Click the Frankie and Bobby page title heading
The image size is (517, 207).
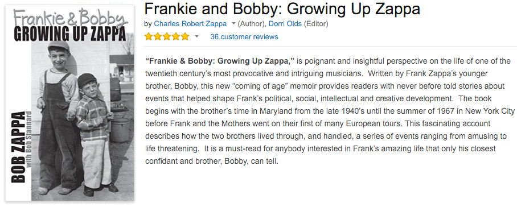point(282,10)
